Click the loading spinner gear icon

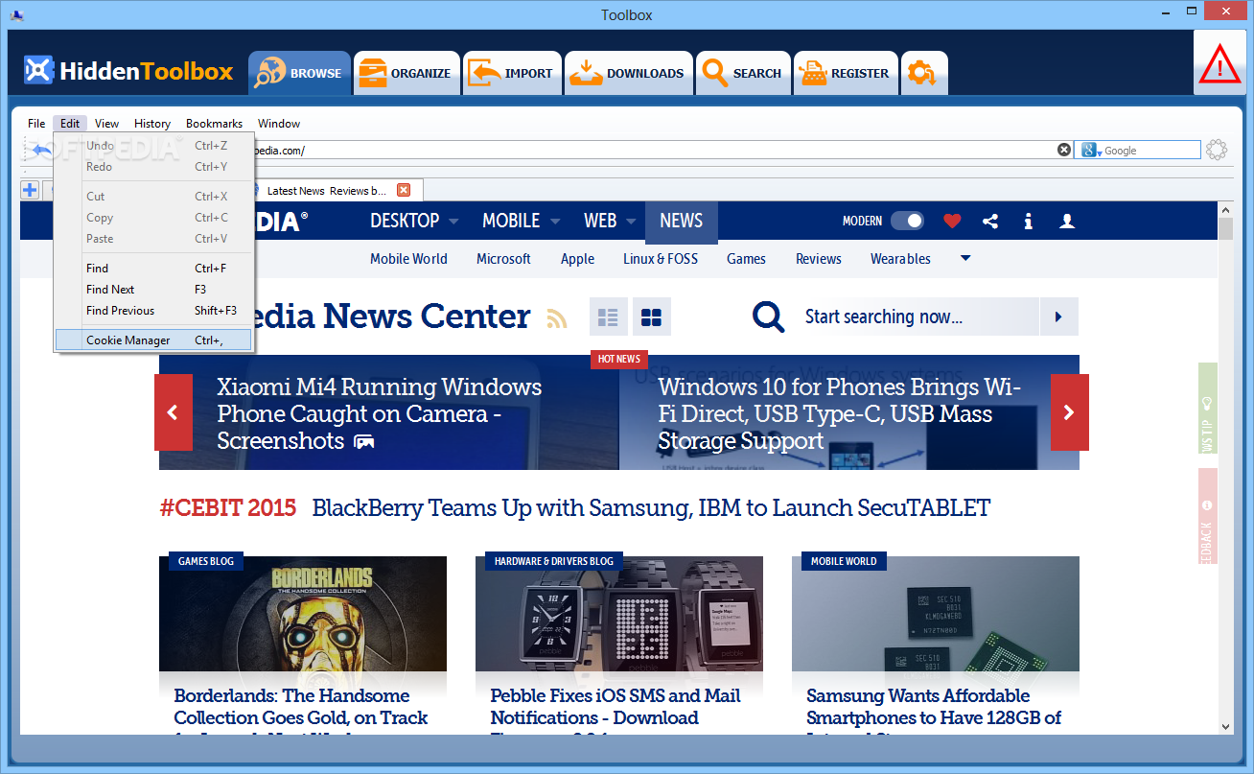click(x=1217, y=150)
